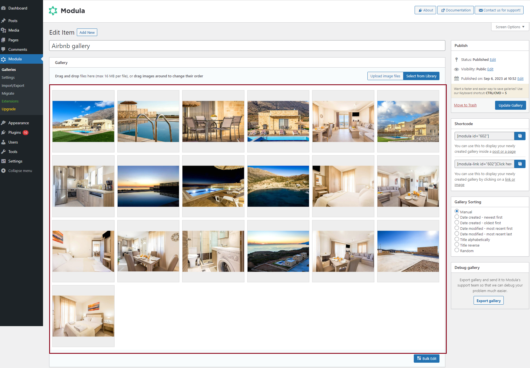Click the Plugins plug icon
Image resolution: width=530 pixels, height=368 pixels.
3,132
